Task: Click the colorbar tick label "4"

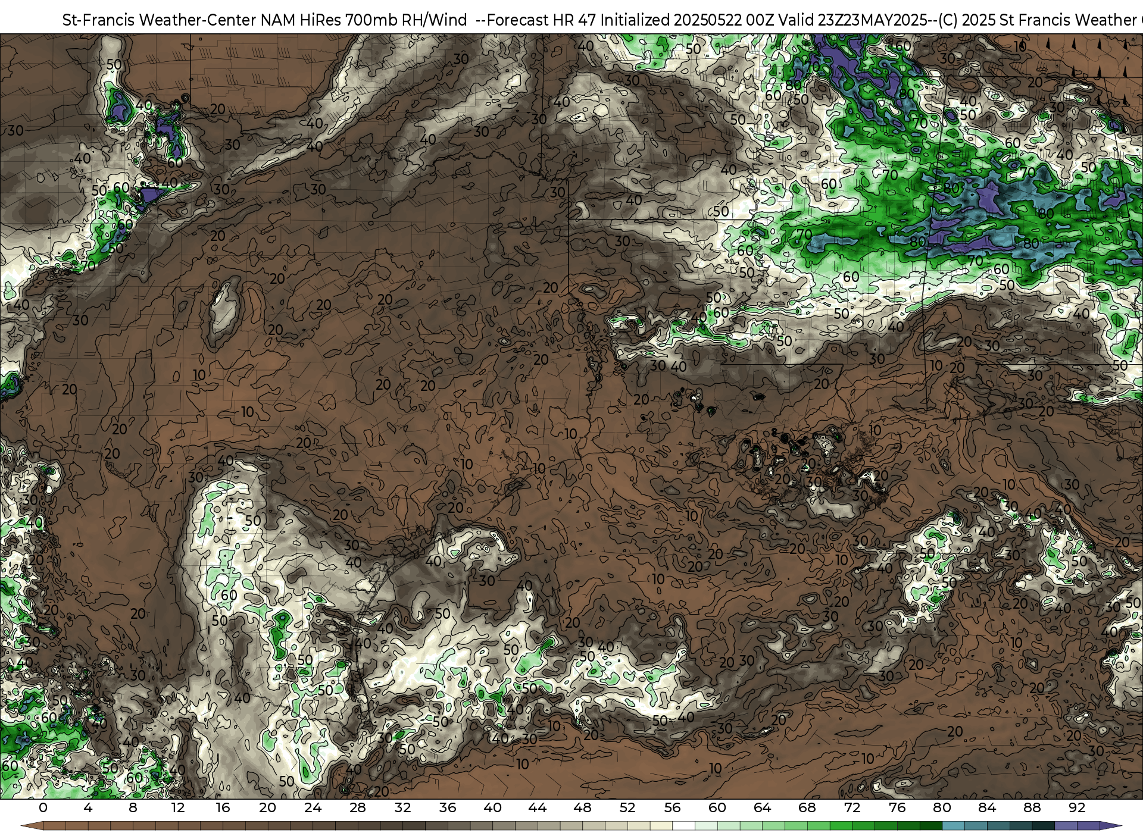Action: click(88, 807)
